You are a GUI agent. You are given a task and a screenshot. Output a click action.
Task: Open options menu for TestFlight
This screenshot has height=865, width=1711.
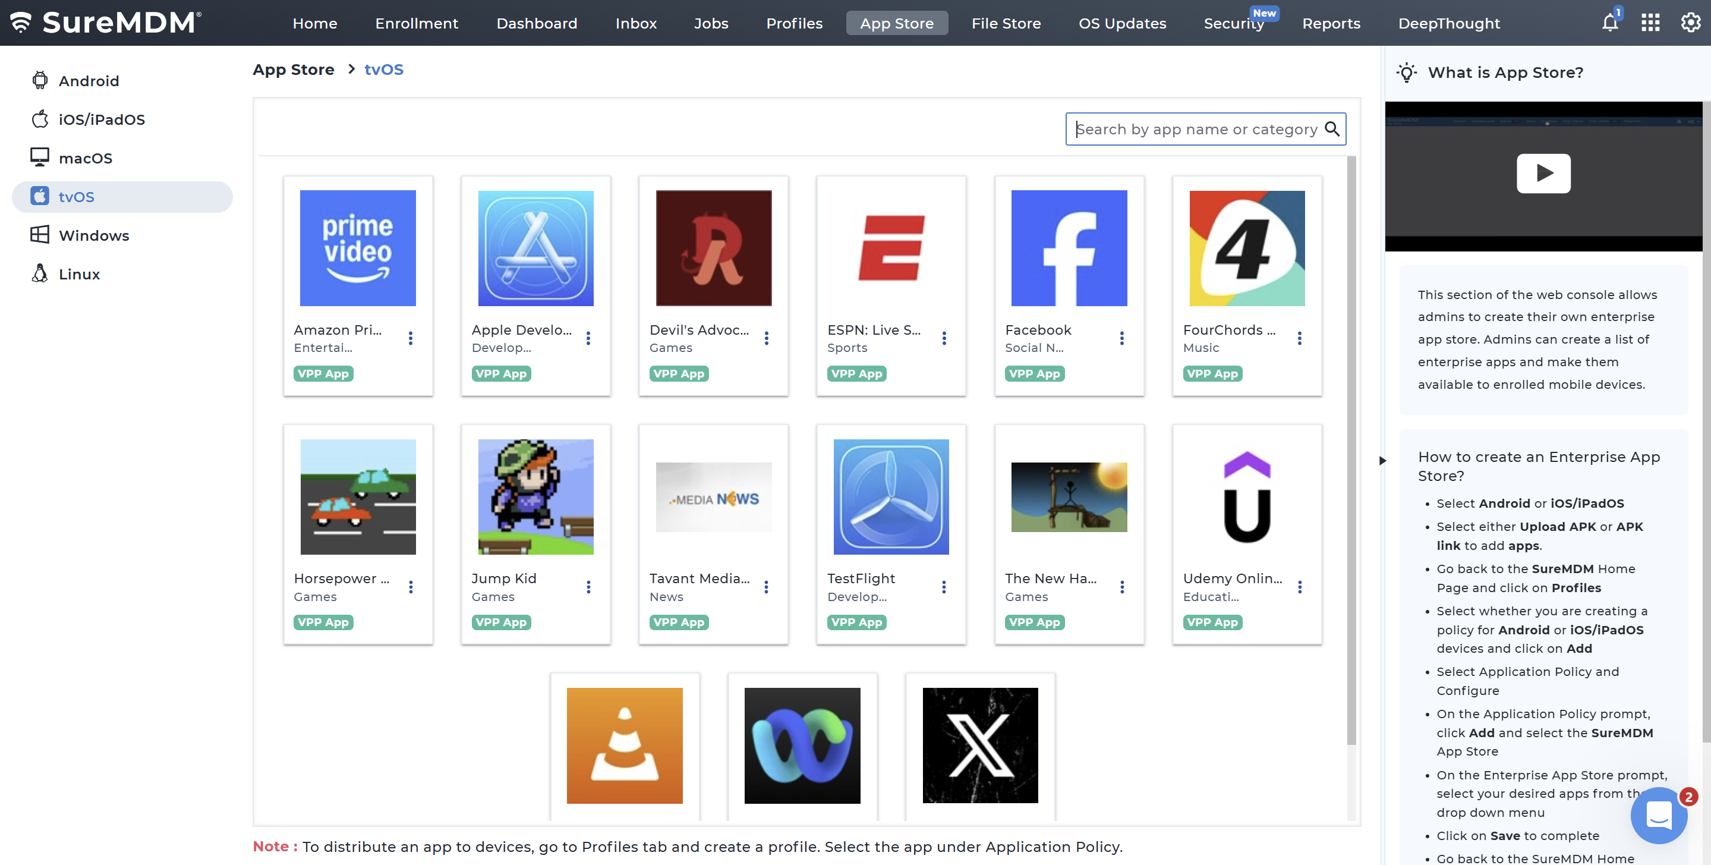943,587
